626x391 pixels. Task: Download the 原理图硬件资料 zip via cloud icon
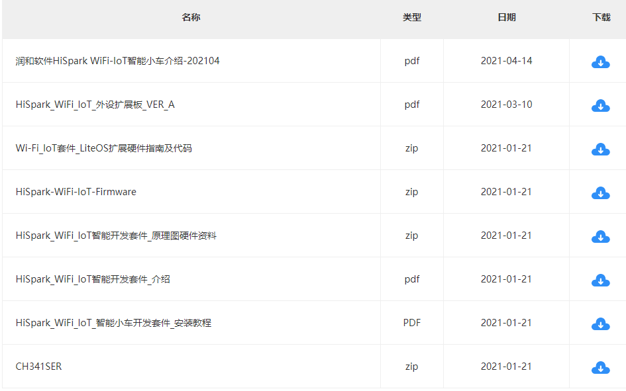(600, 237)
